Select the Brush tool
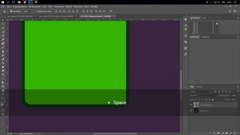 click(x=3, y=48)
